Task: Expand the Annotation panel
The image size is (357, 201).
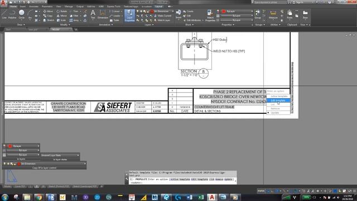Action: point(106,25)
